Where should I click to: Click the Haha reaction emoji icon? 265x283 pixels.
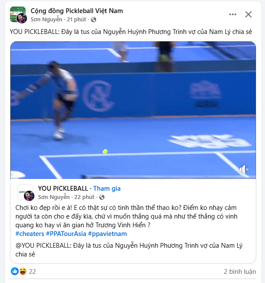[x=23, y=271]
